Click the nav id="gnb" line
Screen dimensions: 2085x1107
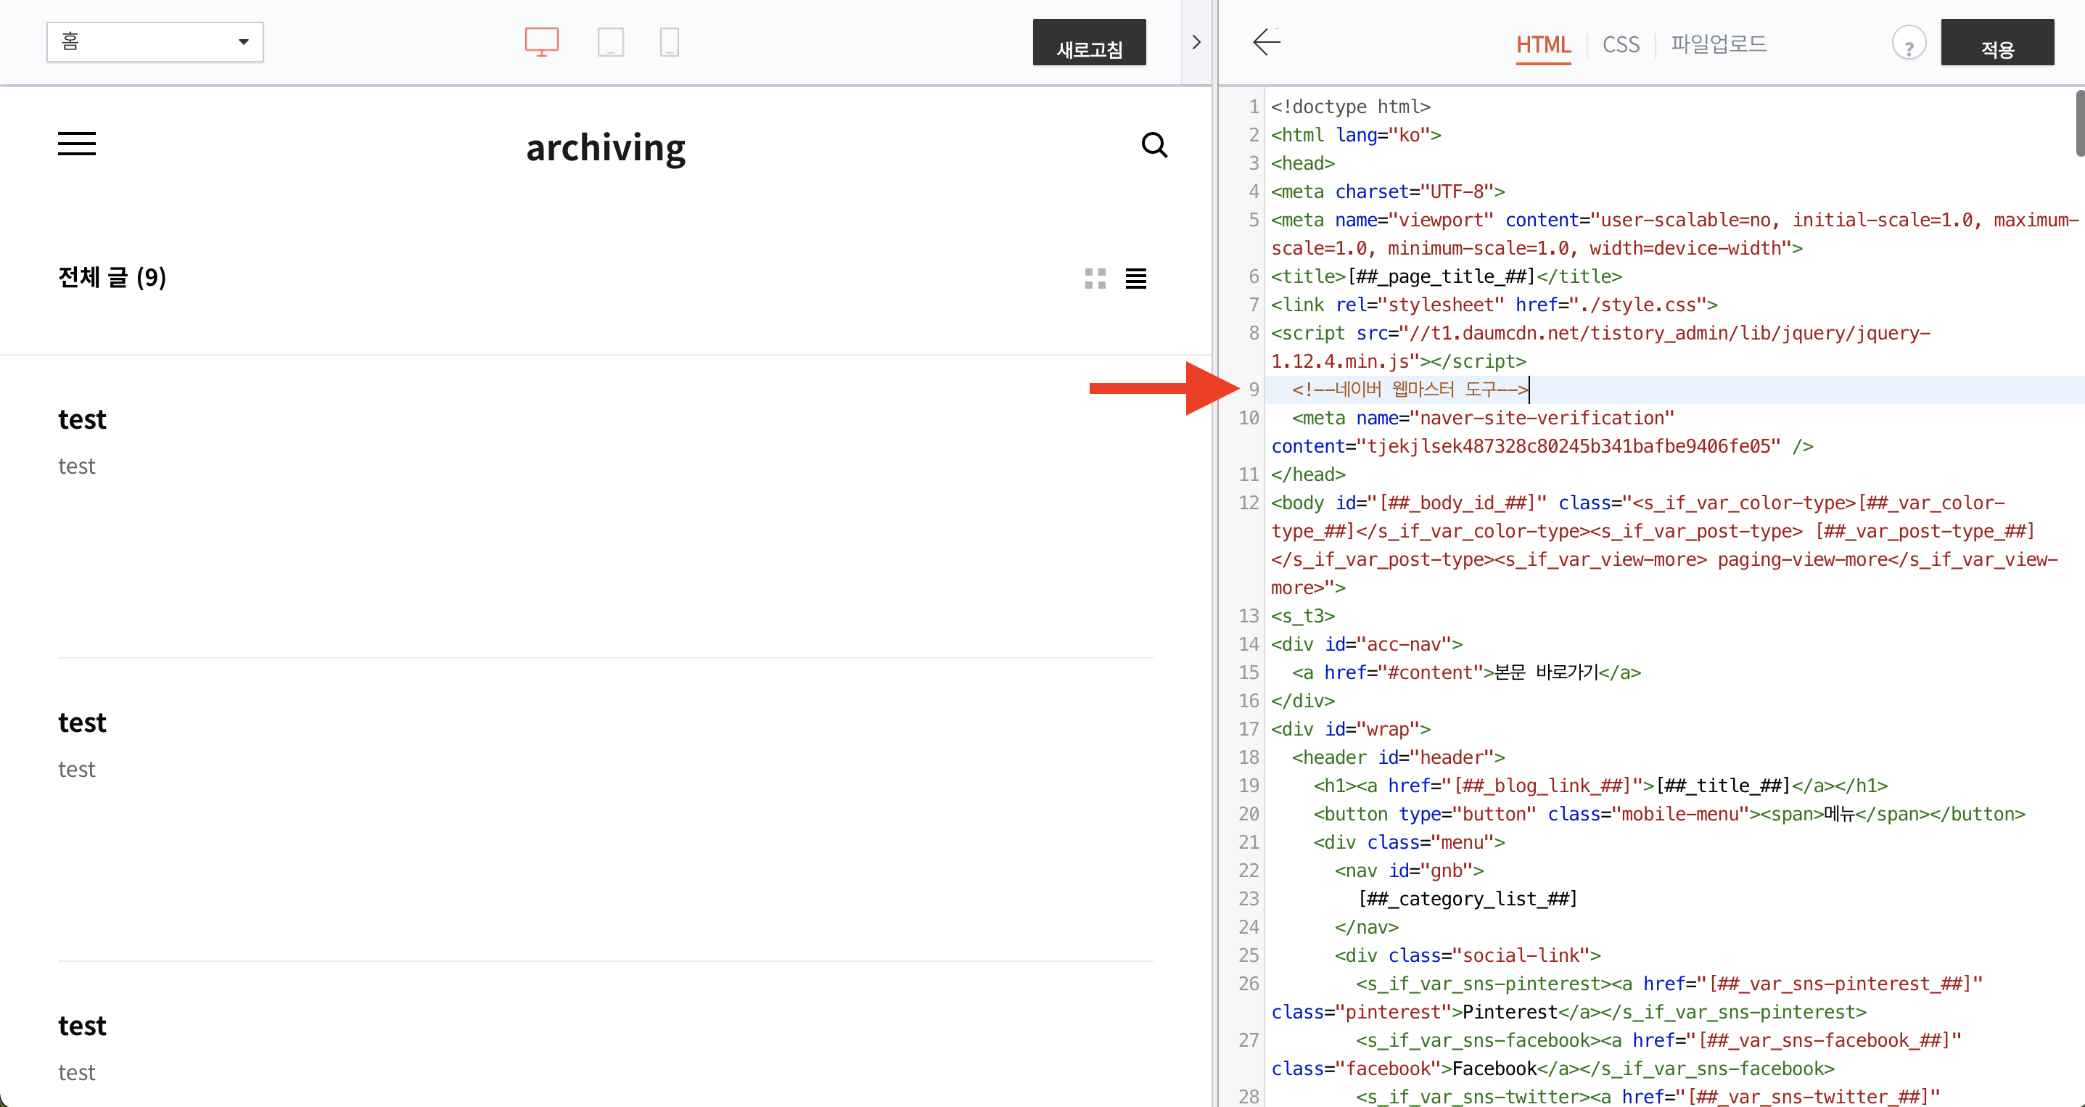(x=1408, y=871)
